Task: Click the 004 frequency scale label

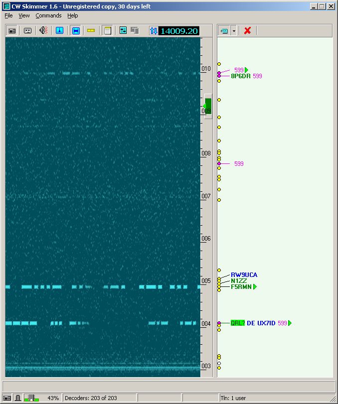Action: [x=206, y=324]
